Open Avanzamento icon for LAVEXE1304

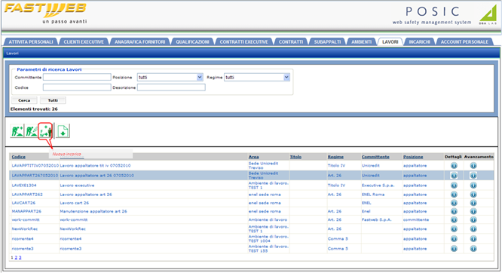point(473,186)
